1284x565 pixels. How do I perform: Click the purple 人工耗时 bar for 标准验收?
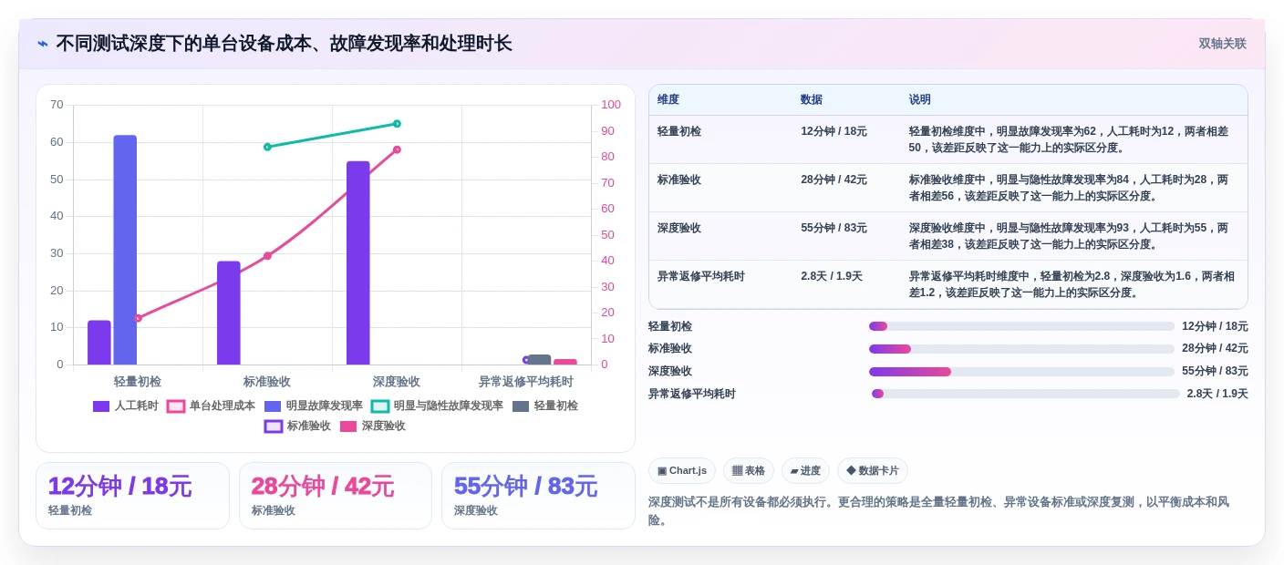[x=229, y=313]
